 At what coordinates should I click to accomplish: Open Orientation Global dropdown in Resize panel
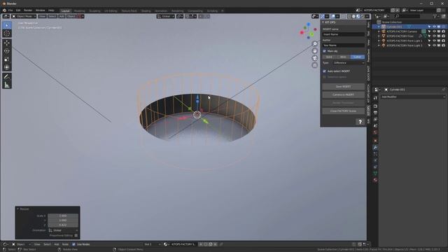coord(63,230)
